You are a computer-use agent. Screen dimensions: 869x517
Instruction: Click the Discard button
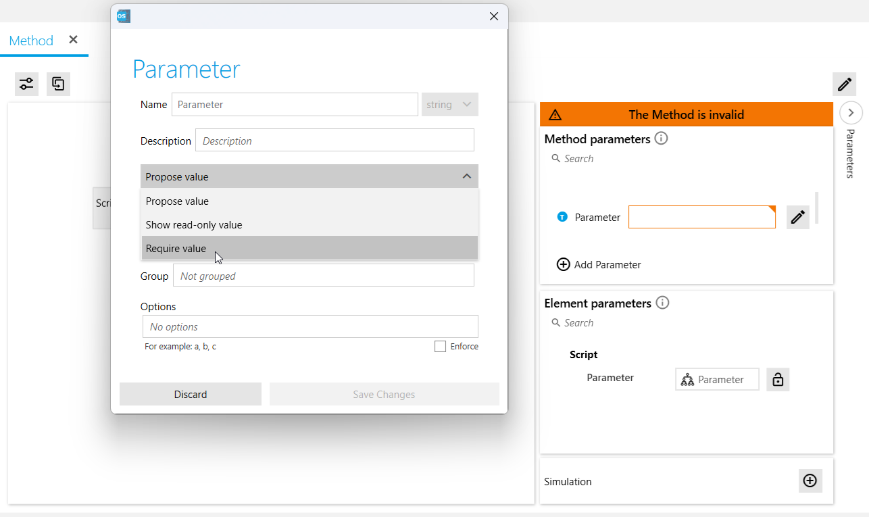[190, 395]
